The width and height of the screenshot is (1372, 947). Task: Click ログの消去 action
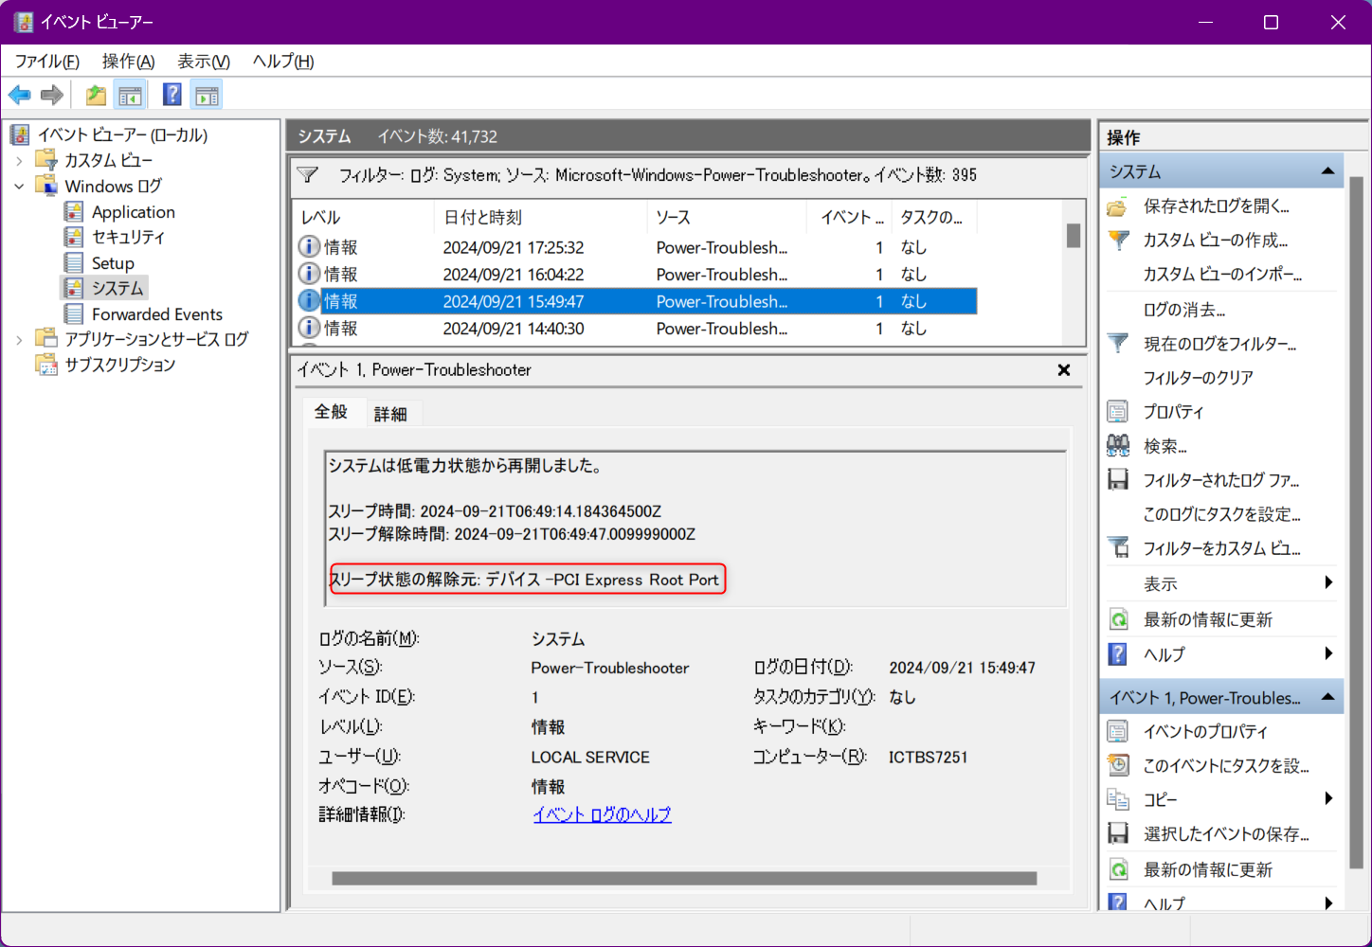tap(1183, 310)
